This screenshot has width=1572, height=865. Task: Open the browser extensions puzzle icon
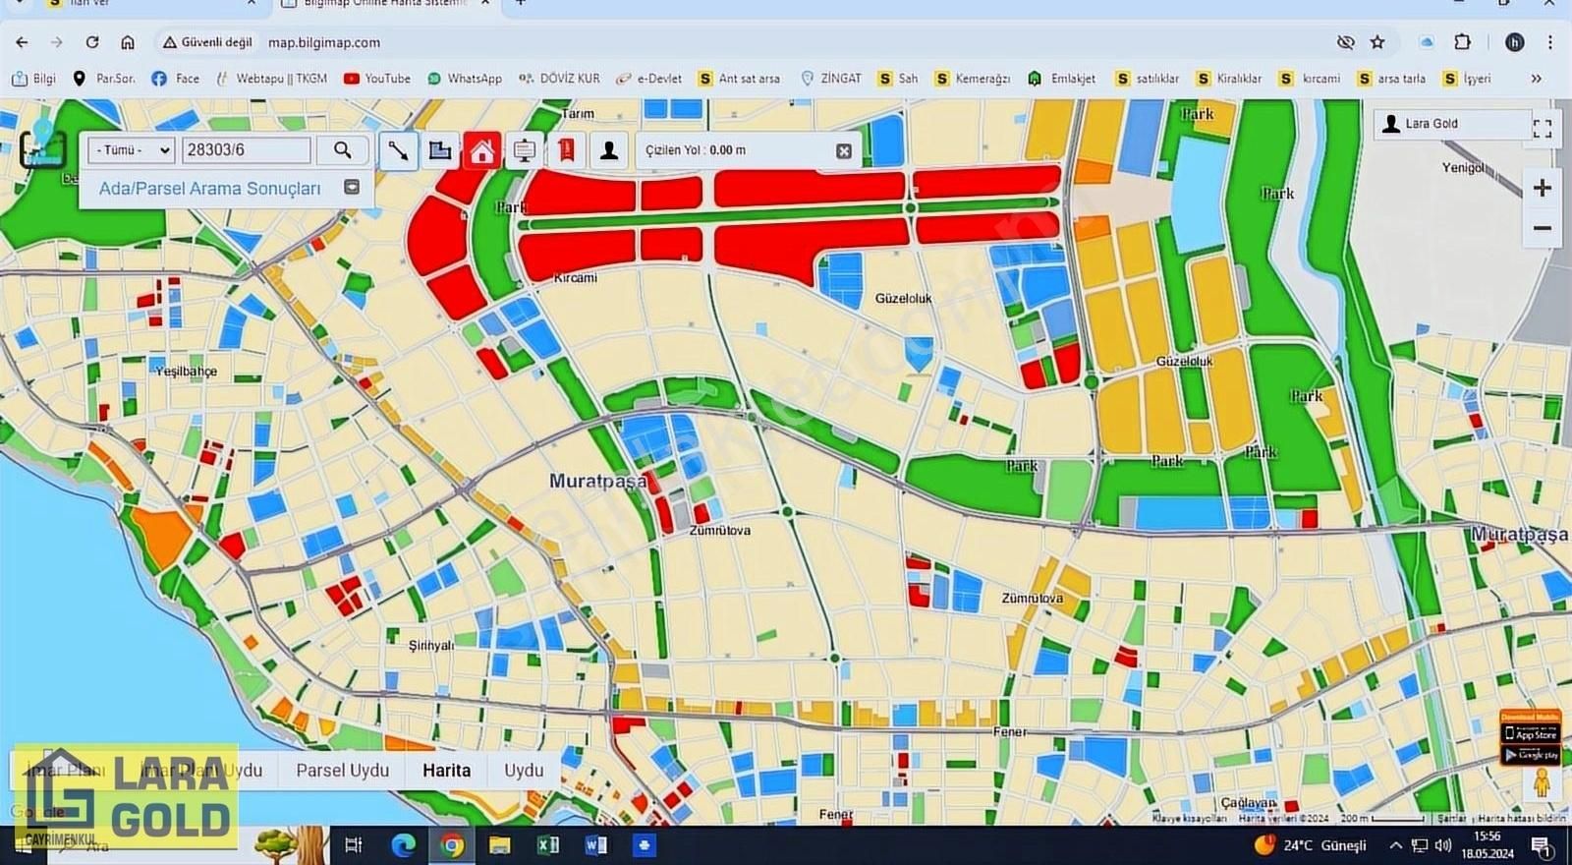(x=1462, y=42)
